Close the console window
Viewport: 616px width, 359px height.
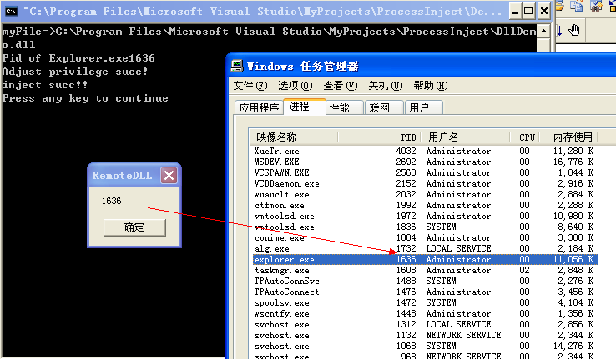pyautogui.click(x=543, y=11)
